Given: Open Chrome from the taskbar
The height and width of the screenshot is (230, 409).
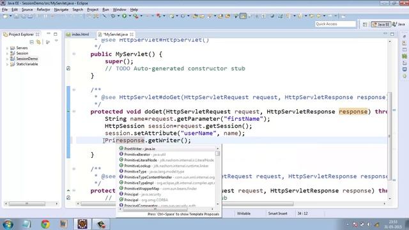Looking at the screenshot, I should tap(45, 224).
